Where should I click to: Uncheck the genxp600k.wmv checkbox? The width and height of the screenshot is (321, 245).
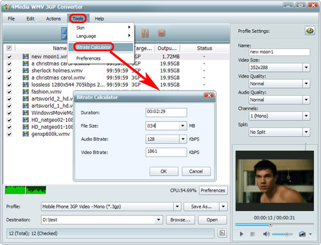(9, 135)
